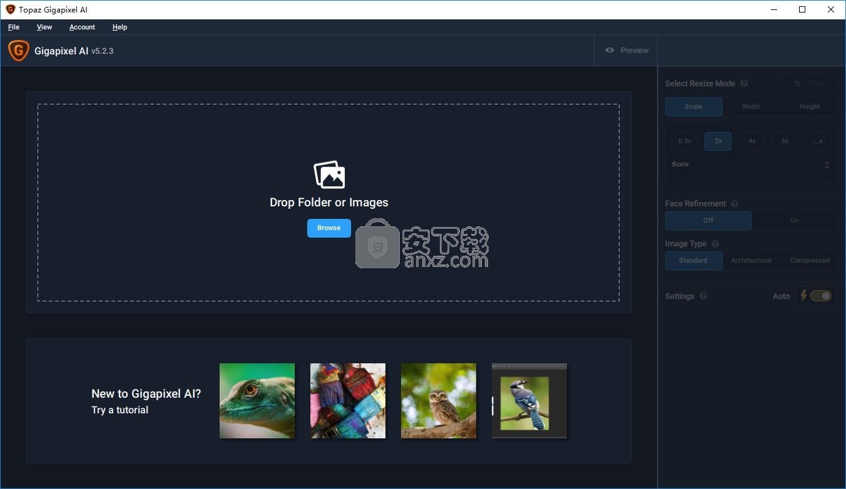
Task: Select Width resize mode
Action: pyautogui.click(x=751, y=106)
